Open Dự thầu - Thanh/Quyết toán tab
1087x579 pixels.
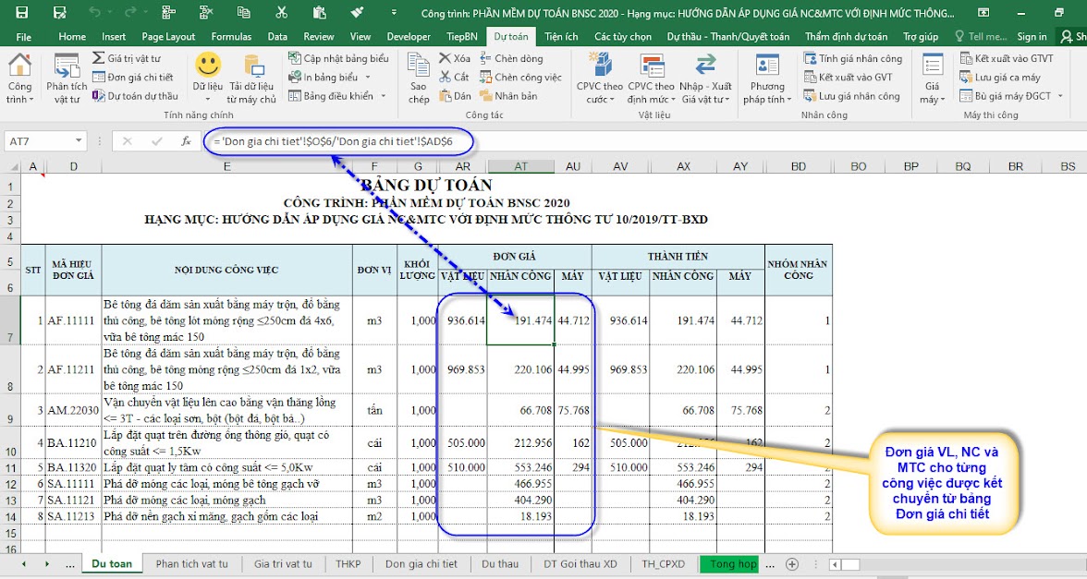728,37
